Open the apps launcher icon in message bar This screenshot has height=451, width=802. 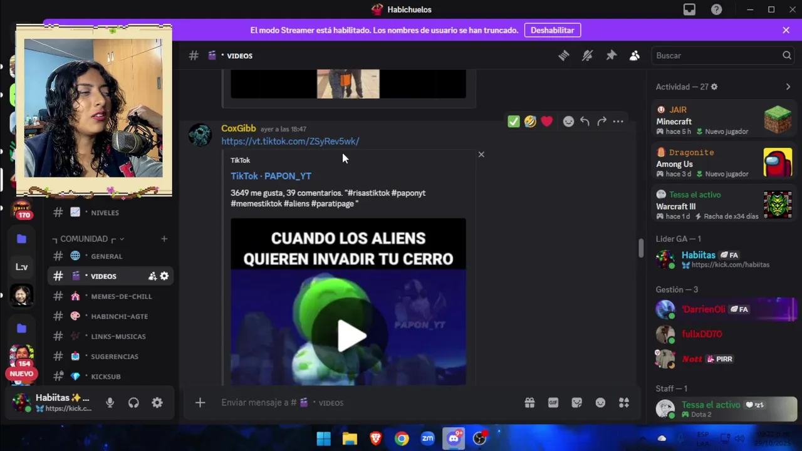624,403
